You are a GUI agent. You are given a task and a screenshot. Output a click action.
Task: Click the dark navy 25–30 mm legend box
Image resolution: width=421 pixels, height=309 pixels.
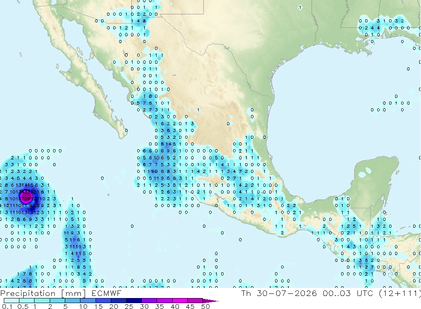point(134,301)
